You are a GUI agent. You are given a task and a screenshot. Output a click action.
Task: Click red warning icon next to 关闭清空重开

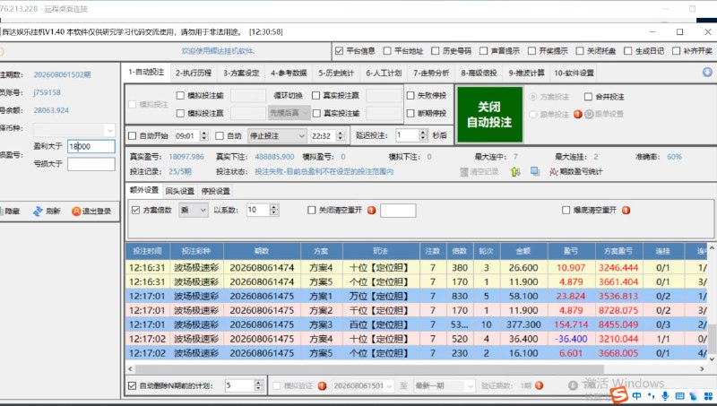click(371, 211)
